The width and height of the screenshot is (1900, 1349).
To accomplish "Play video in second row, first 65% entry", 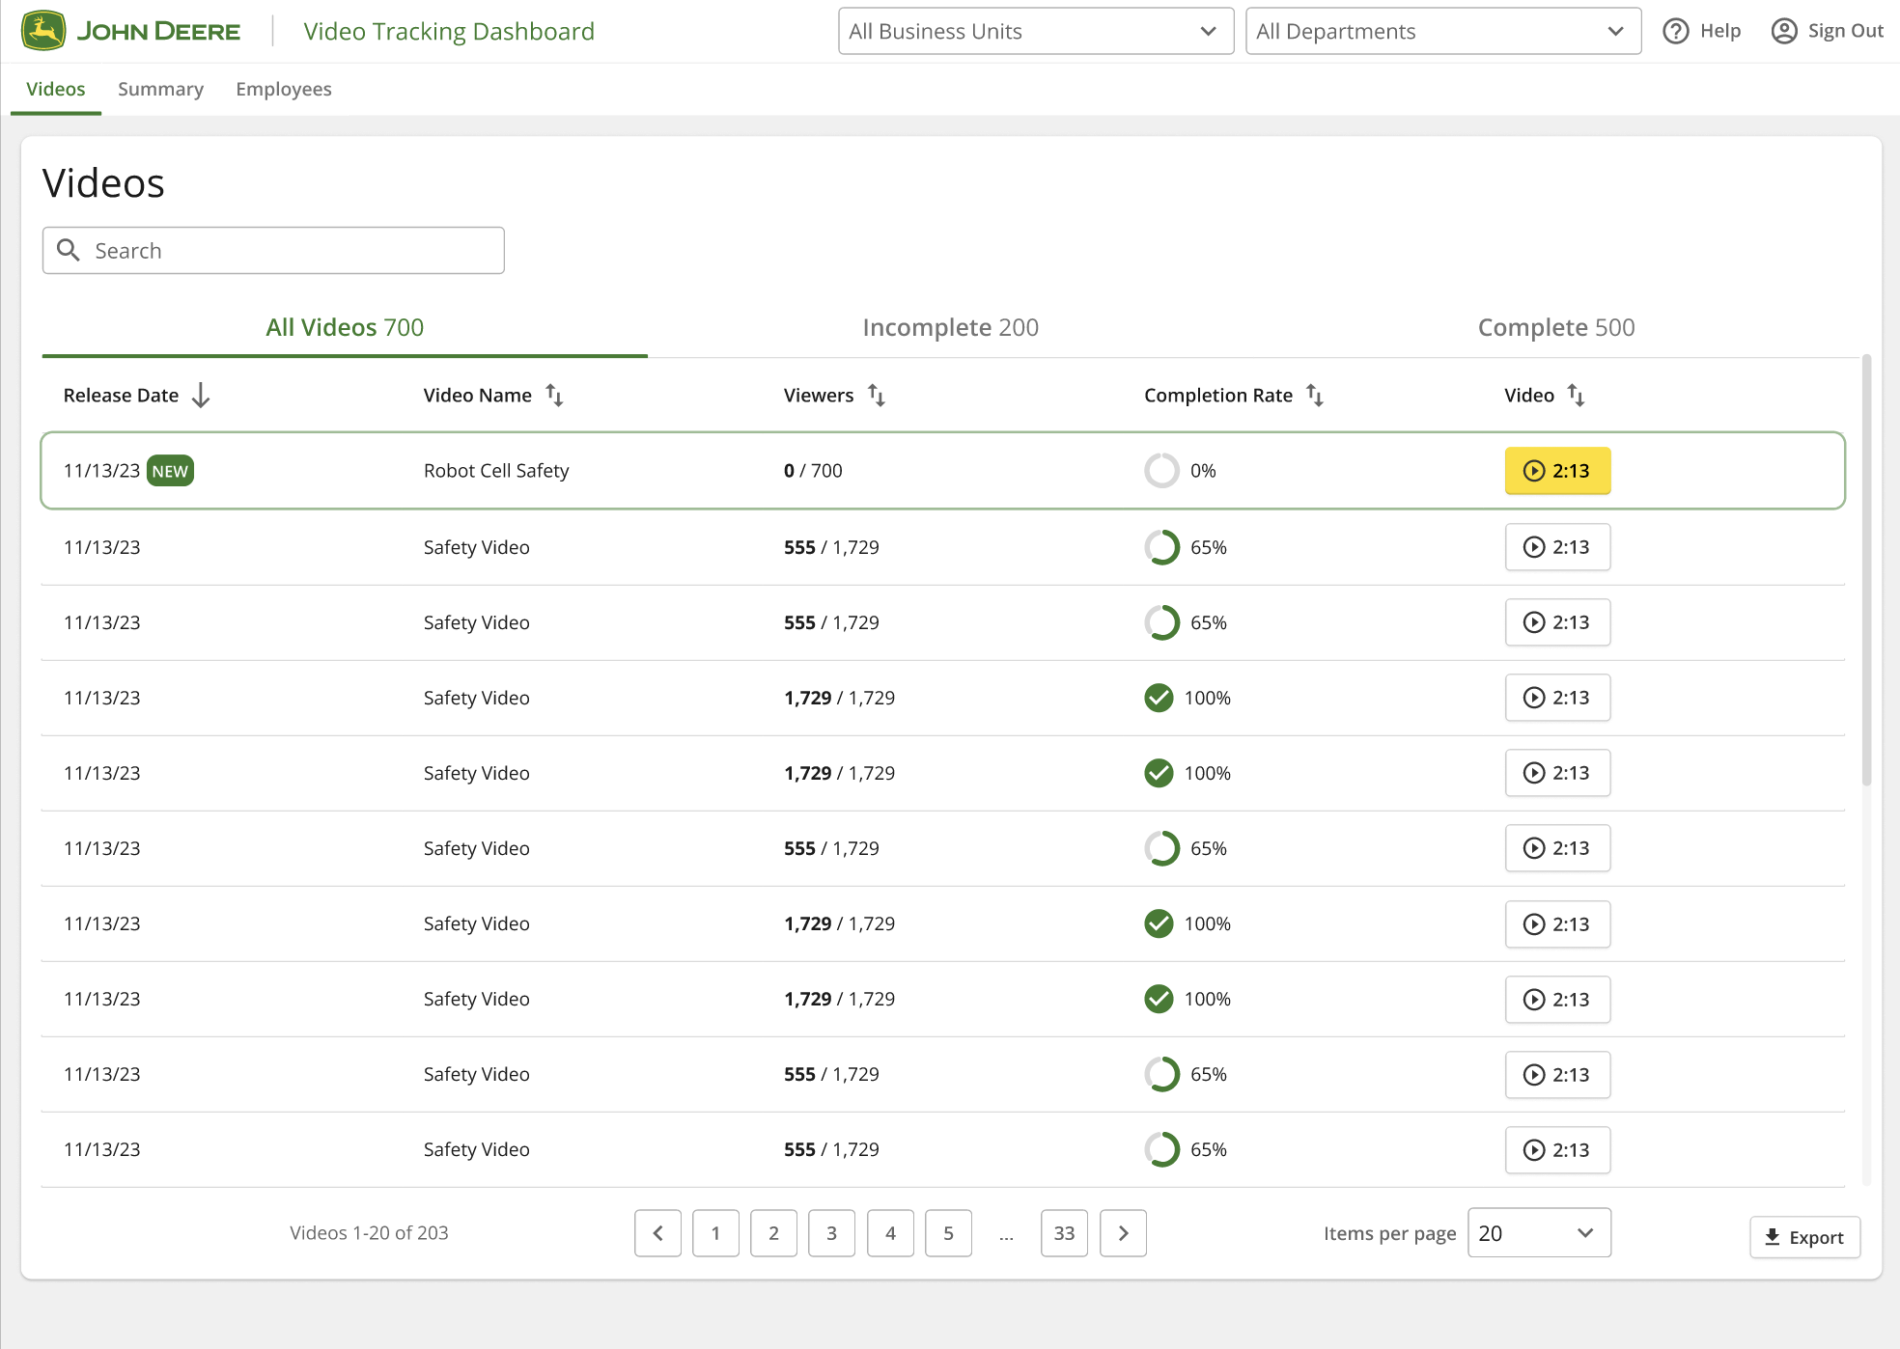I will tap(1557, 547).
